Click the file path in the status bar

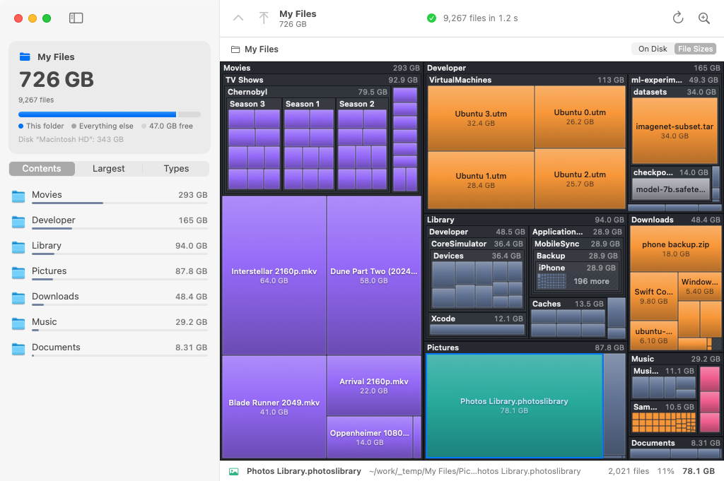474,471
